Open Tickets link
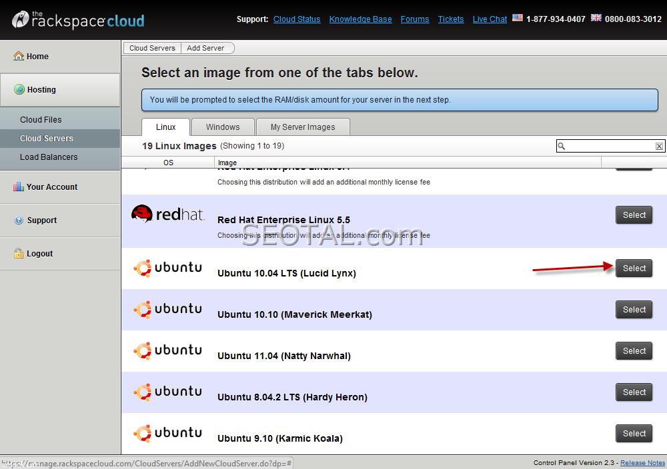The width and height of the screenshot is (667, 469). click(x=451, y=19)
